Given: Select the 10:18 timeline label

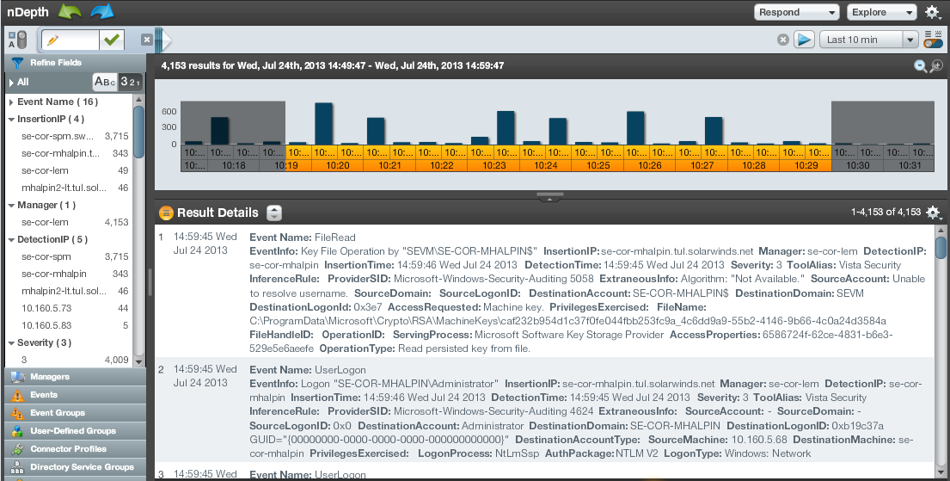Looking at the screenshot, I should pos(234,165).
